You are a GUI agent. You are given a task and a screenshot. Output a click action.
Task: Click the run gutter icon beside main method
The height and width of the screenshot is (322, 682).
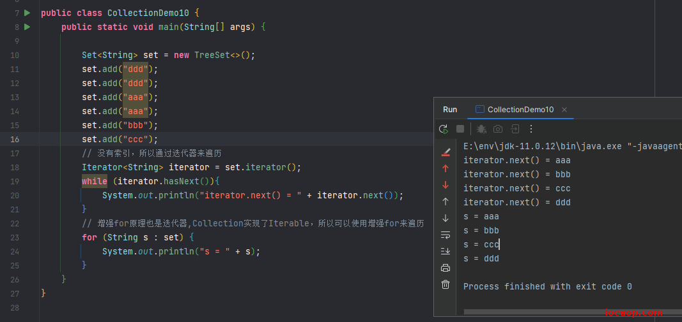[27, 27]
